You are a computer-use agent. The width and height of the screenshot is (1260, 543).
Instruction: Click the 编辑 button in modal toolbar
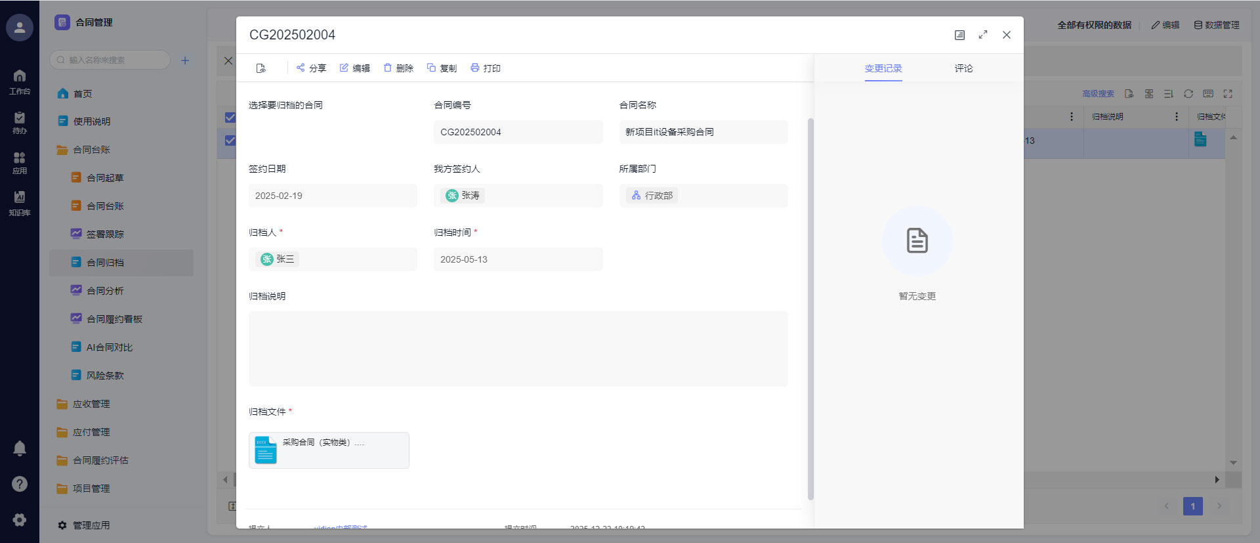click(354, 68)
